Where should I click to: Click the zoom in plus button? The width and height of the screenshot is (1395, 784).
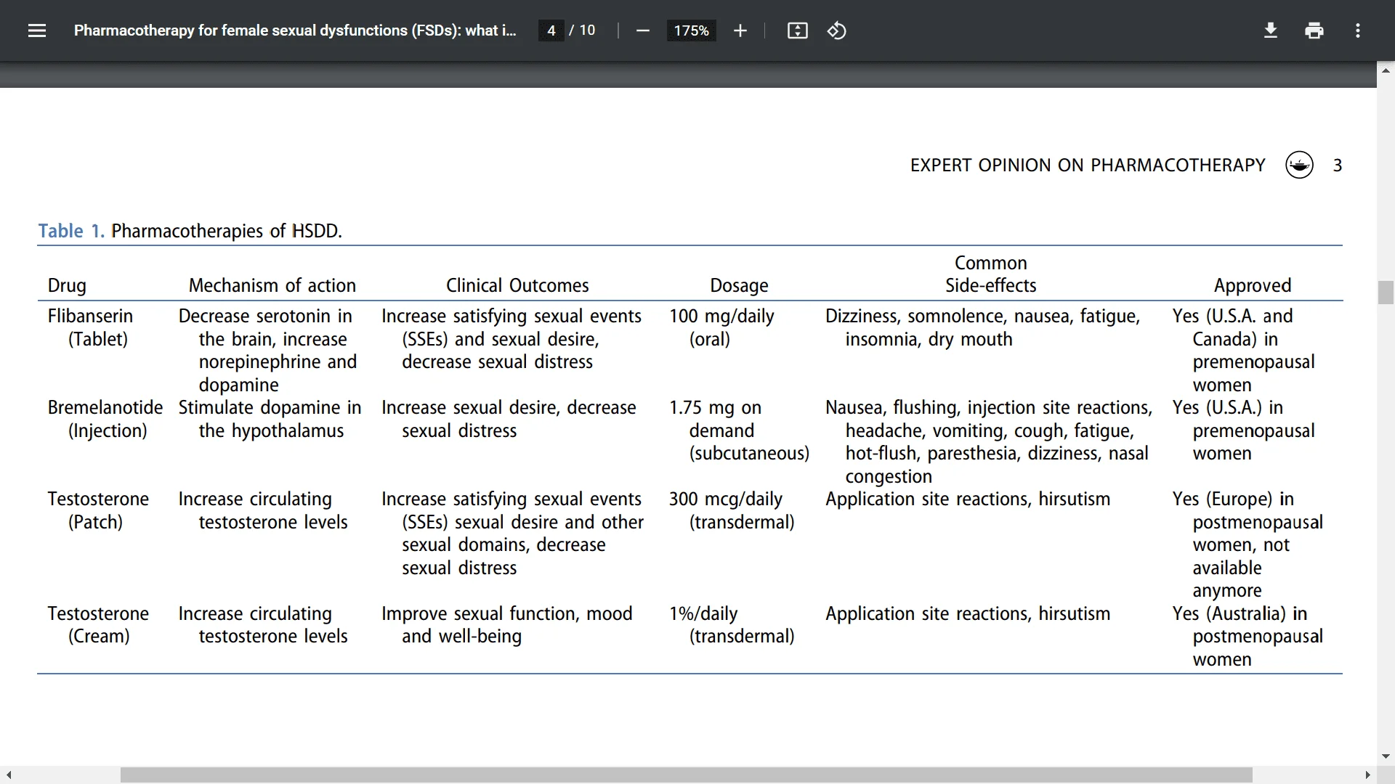coord(740,30)
